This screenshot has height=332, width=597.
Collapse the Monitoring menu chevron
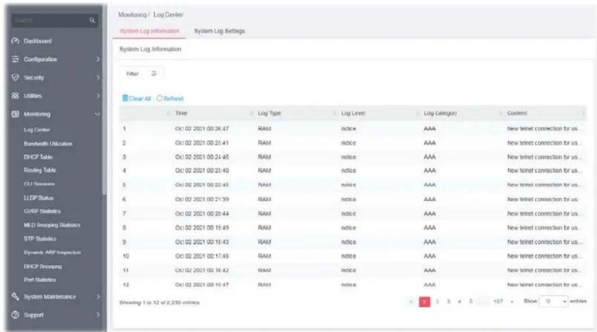pos(98,114)
